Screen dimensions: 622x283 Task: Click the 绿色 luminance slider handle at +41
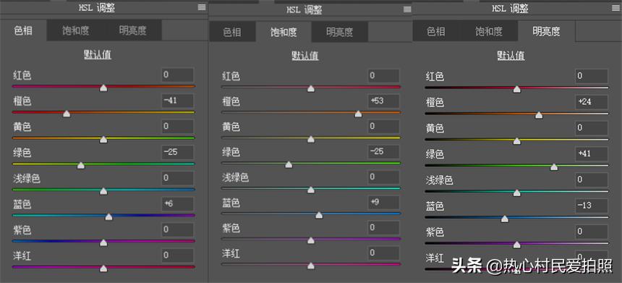click(554, 167)
